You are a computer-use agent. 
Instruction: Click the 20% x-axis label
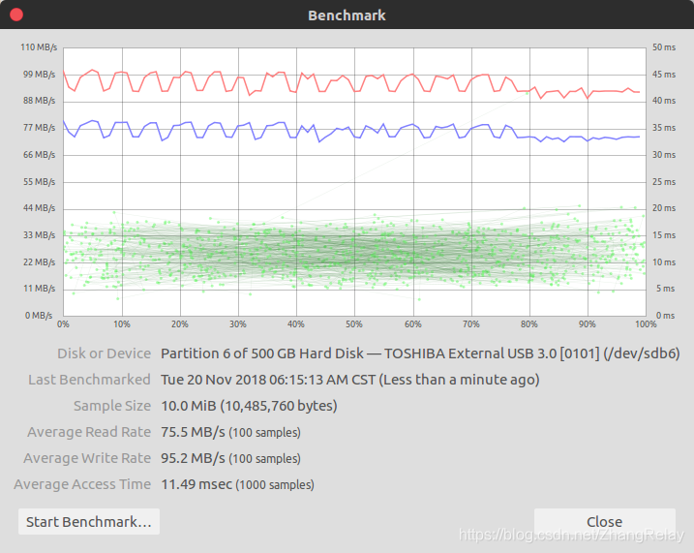pyautogui.click(x=180, y=324)
